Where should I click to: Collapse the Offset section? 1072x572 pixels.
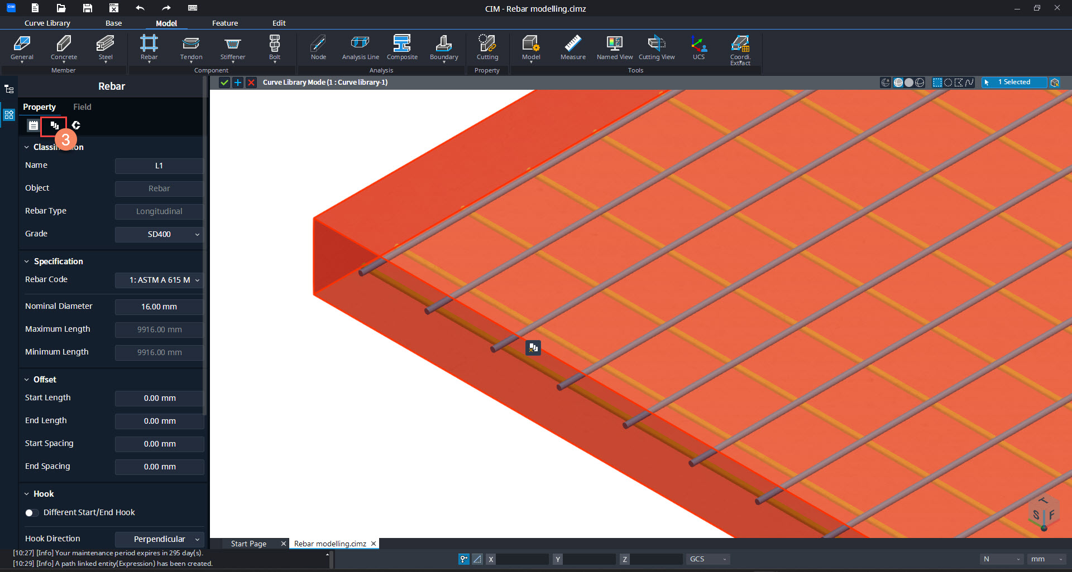(x=27, y=380)
